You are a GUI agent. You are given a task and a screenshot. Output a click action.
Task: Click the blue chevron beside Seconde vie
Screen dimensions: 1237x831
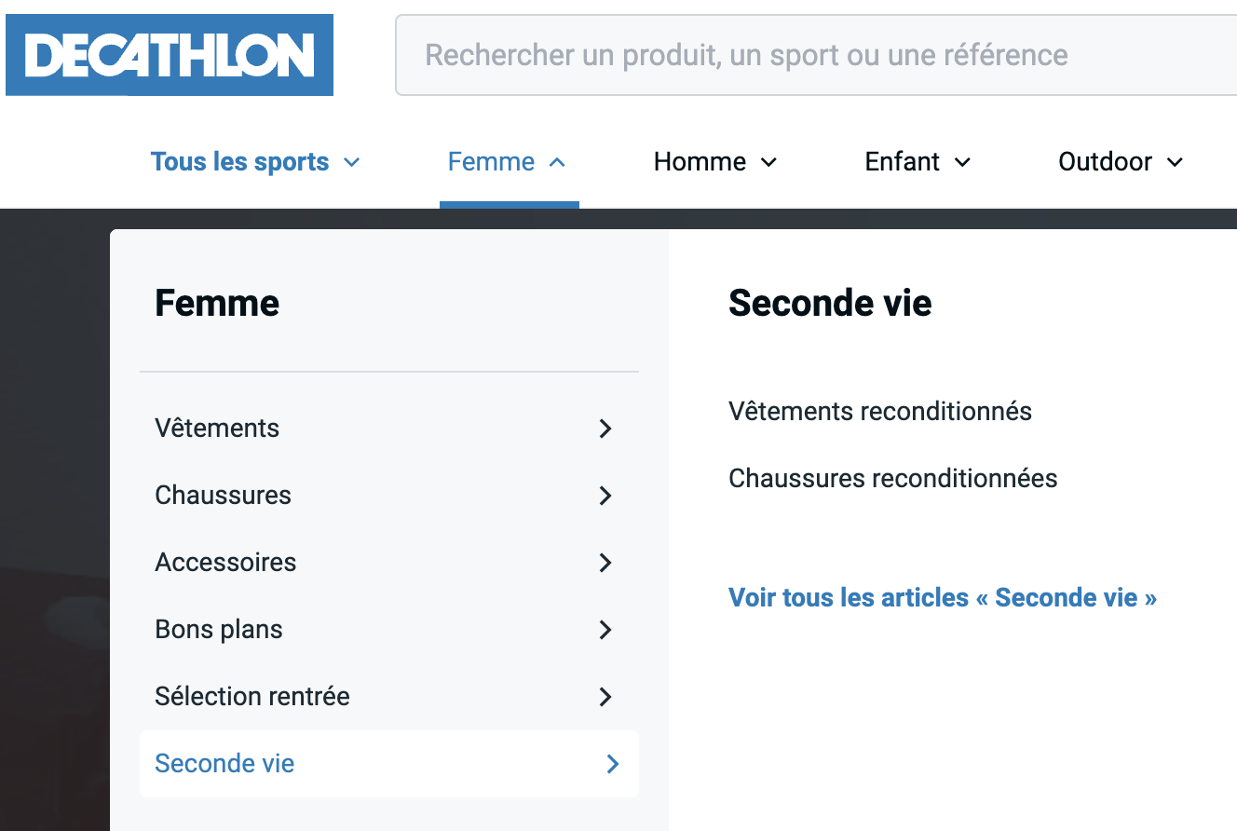click(x=613, y=764)
